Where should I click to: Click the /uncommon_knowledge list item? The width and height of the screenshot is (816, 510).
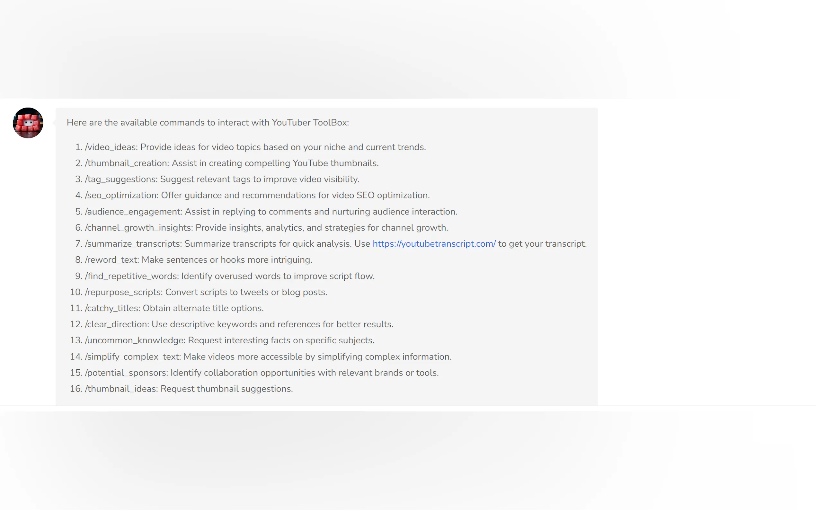click(229, 340)
